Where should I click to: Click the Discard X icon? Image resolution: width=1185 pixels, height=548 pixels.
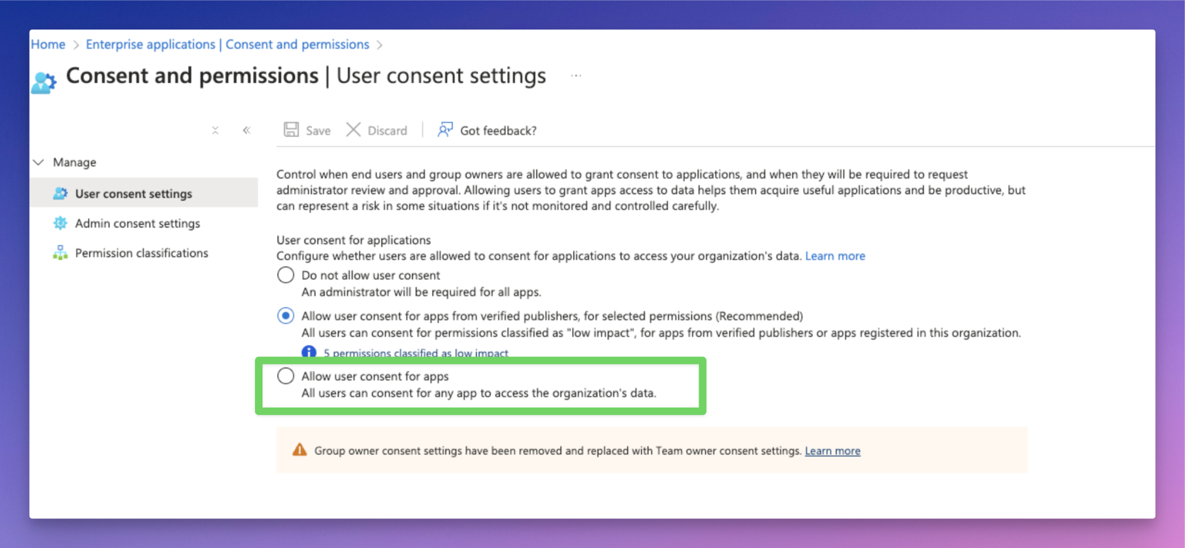click(x=353, y=130)
